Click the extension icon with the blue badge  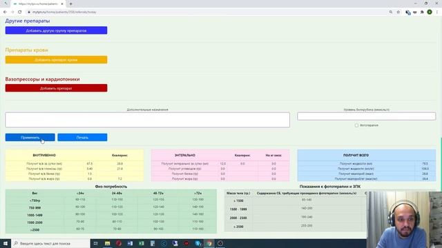point(407,12)
